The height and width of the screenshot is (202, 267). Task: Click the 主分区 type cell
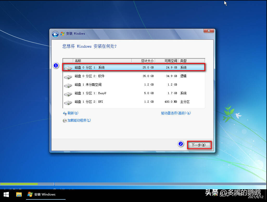point(185,102)
